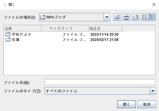Screen dimensions: 159x111
Task: Click the すべてのファイル combo box
Action: 97,91
